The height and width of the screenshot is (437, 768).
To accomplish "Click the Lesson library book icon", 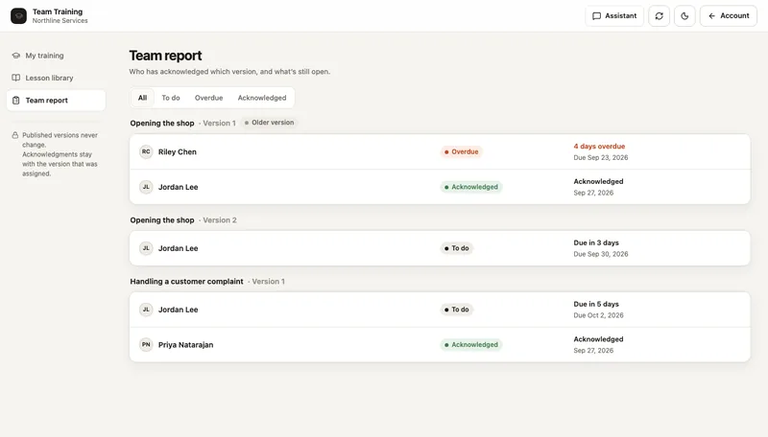I will (x=16, y=78).
